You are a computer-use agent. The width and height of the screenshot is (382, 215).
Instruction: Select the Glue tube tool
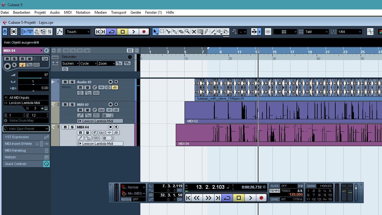(x=175, y=32)
